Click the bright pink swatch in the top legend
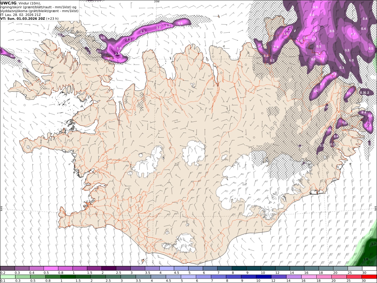 click(51, 269)
